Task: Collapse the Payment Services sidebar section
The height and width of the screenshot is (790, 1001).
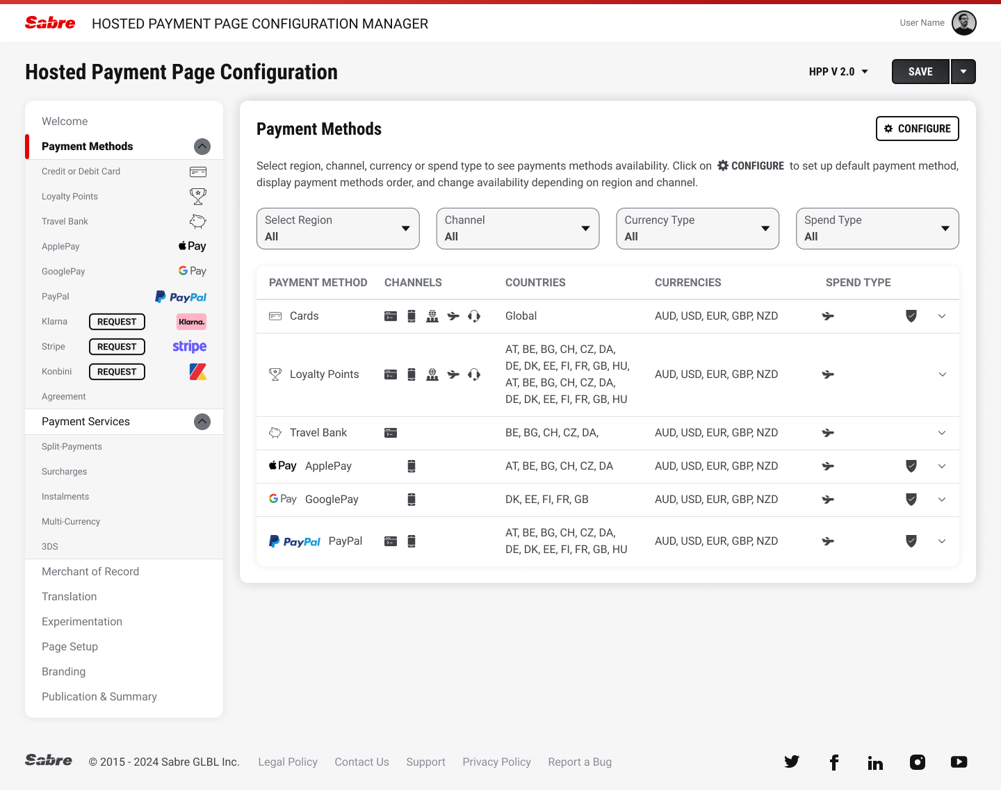Action: 202,422
